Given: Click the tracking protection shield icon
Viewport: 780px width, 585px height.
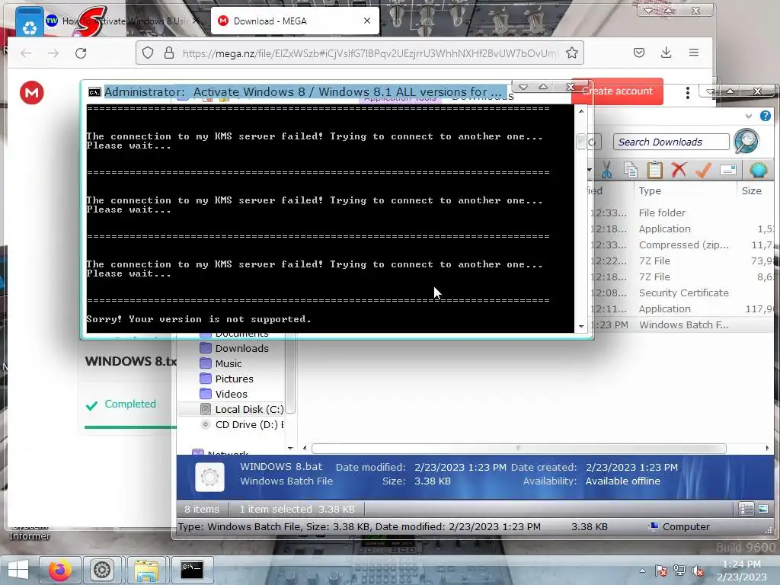Looking at the screenshot, I should 148,53.
